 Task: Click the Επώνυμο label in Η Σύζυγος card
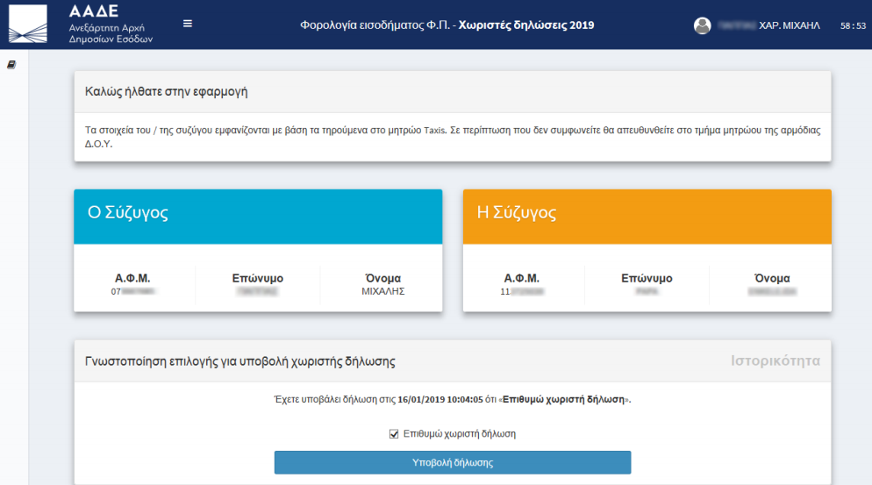647,278
